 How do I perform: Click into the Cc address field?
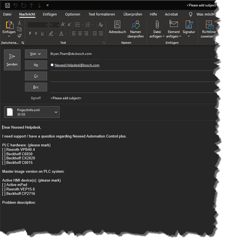coord(132,76)
